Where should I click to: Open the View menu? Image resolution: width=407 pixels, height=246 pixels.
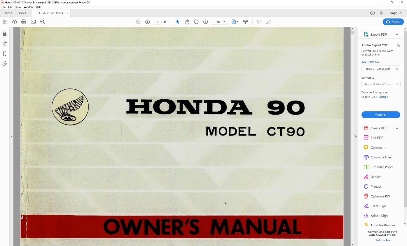pyautogui.click(x=18, y=7)
